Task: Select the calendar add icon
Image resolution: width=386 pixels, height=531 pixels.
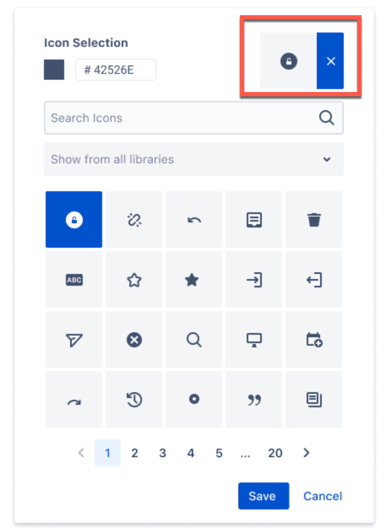Action: coord(314,339)
